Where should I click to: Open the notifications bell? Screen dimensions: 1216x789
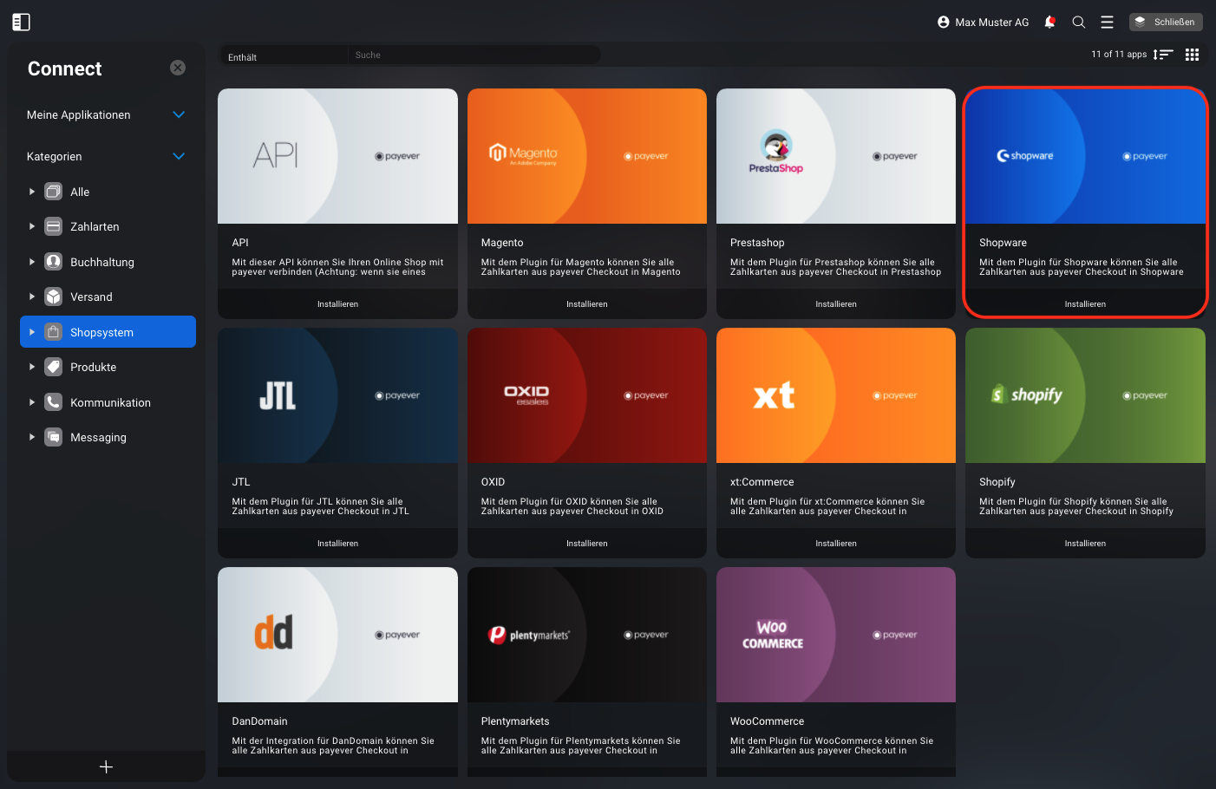tap(1049, 23)
